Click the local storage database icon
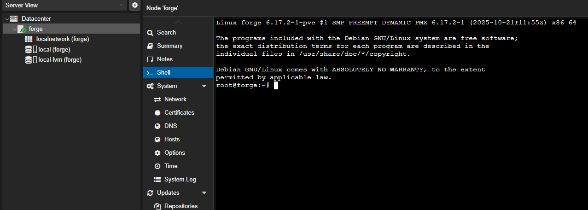 click(x=29, y=49)
